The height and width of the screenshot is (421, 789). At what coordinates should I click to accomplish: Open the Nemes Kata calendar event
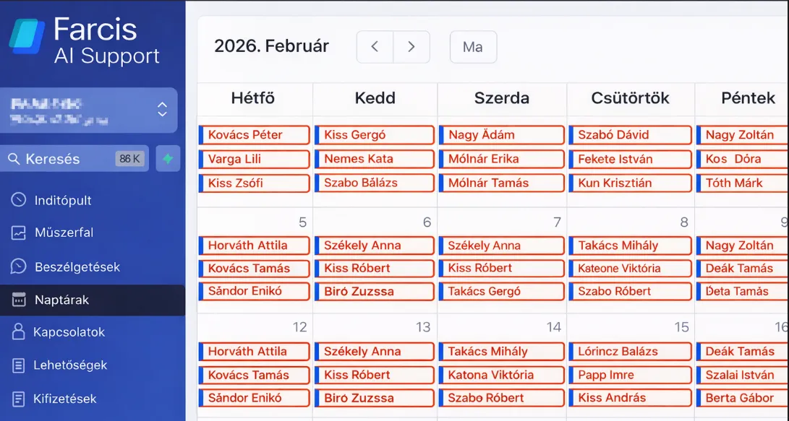(375, 159)
